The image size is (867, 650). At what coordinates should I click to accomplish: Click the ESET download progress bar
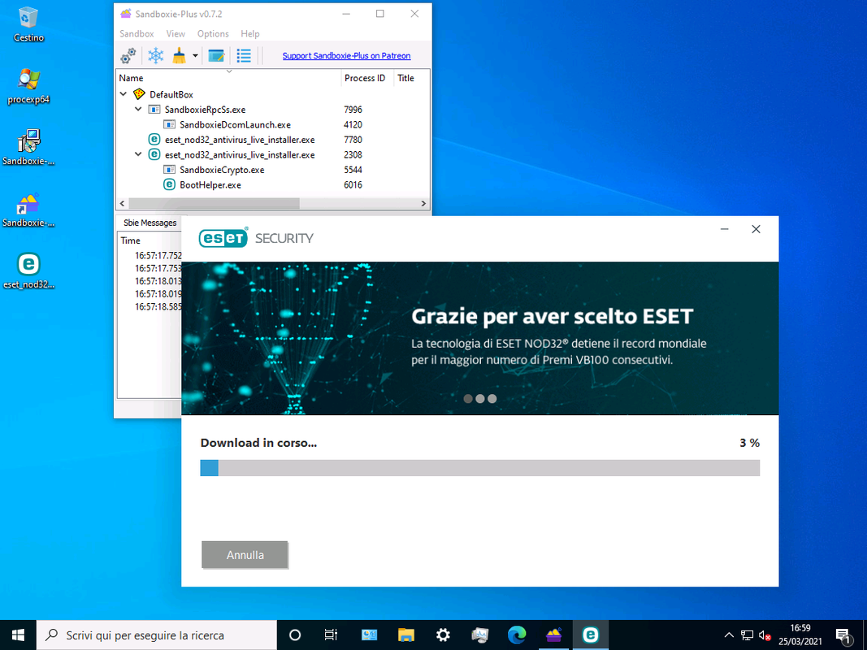click(480, 468)
